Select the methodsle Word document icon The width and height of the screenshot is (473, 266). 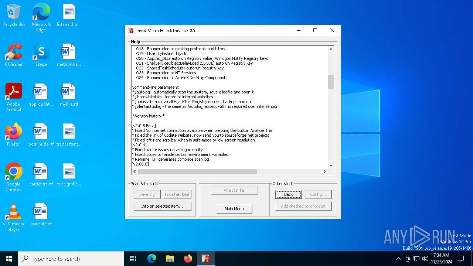69,55
